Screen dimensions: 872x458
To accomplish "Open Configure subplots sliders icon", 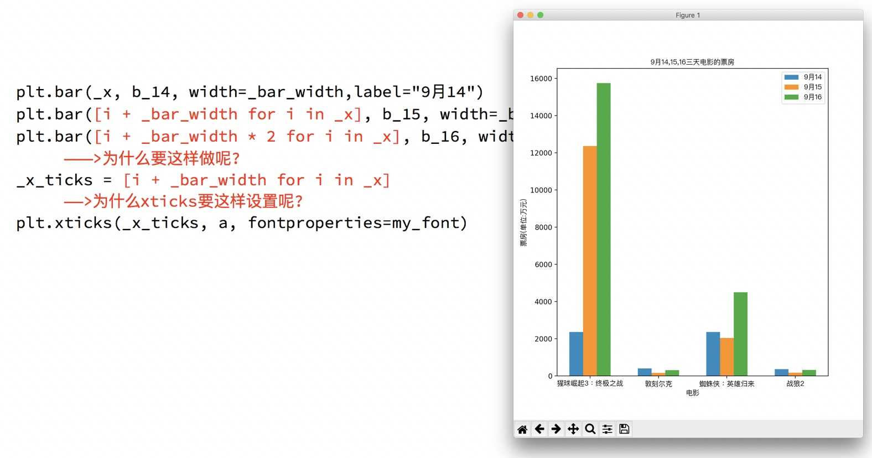I will tap(608, 429).
